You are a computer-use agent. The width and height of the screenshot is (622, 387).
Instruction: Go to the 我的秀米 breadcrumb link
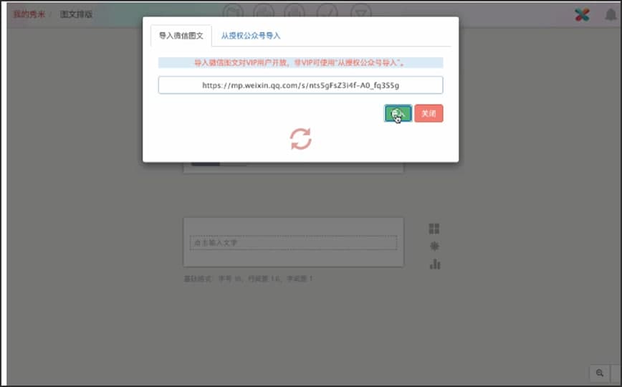coord(28,14)
